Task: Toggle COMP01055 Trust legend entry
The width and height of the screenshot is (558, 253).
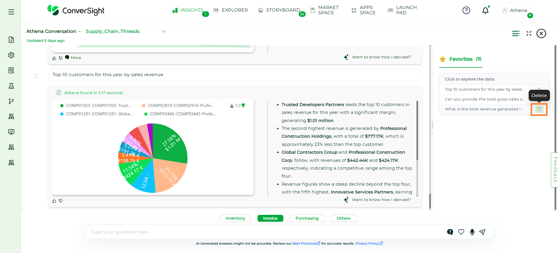Action: tap(96, 105)
